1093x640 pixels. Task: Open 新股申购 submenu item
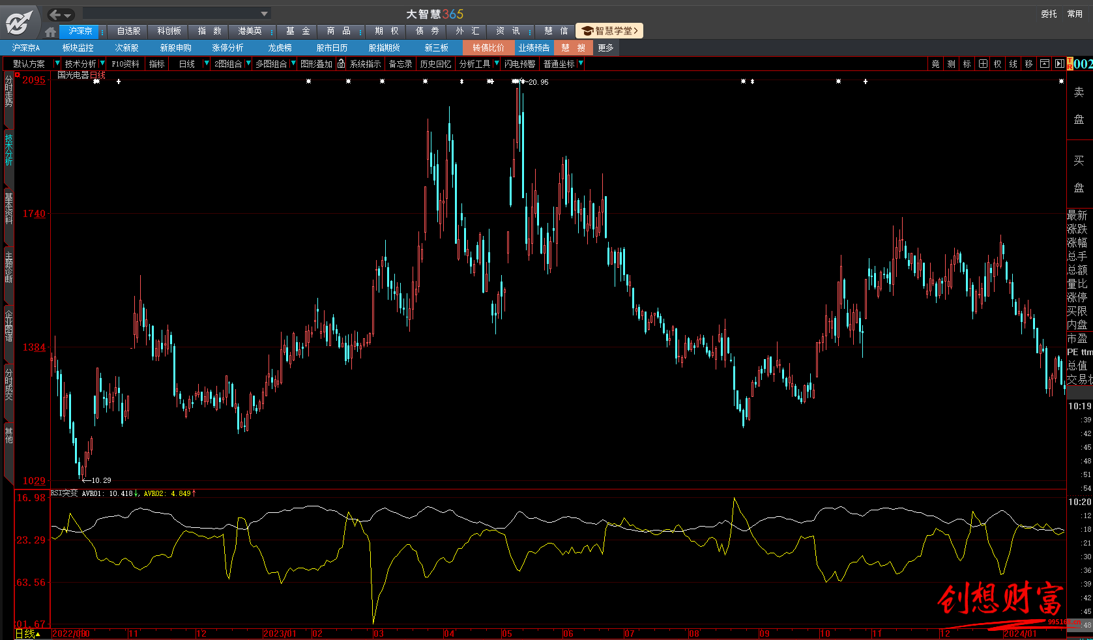coord(175,48)
